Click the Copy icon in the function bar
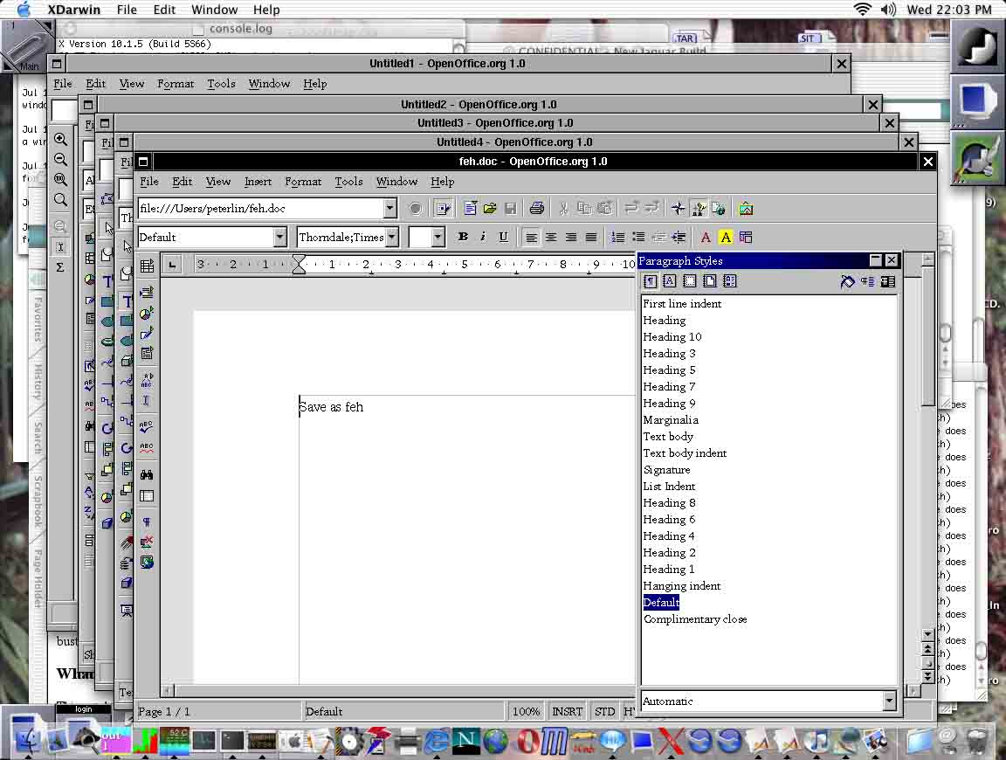This screenshot has height=760, width=1006. coord(584,208)
